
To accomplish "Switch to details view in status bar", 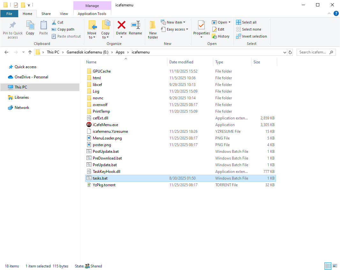I will tap(328, 266).
